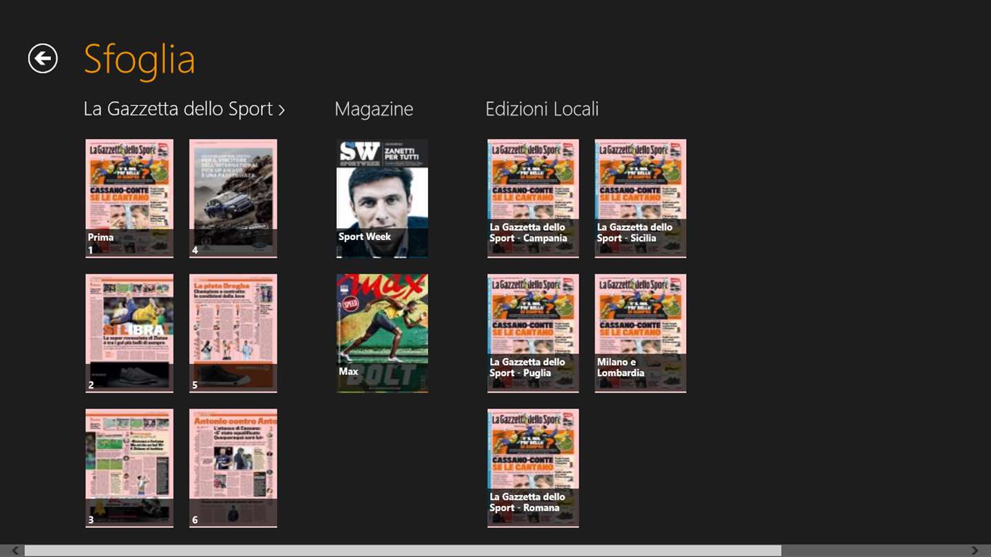This screenshot has width=991, height=557.
Task: Open La Gazzetta dello Sport - Campania edition
Action: tap(533, 198)
